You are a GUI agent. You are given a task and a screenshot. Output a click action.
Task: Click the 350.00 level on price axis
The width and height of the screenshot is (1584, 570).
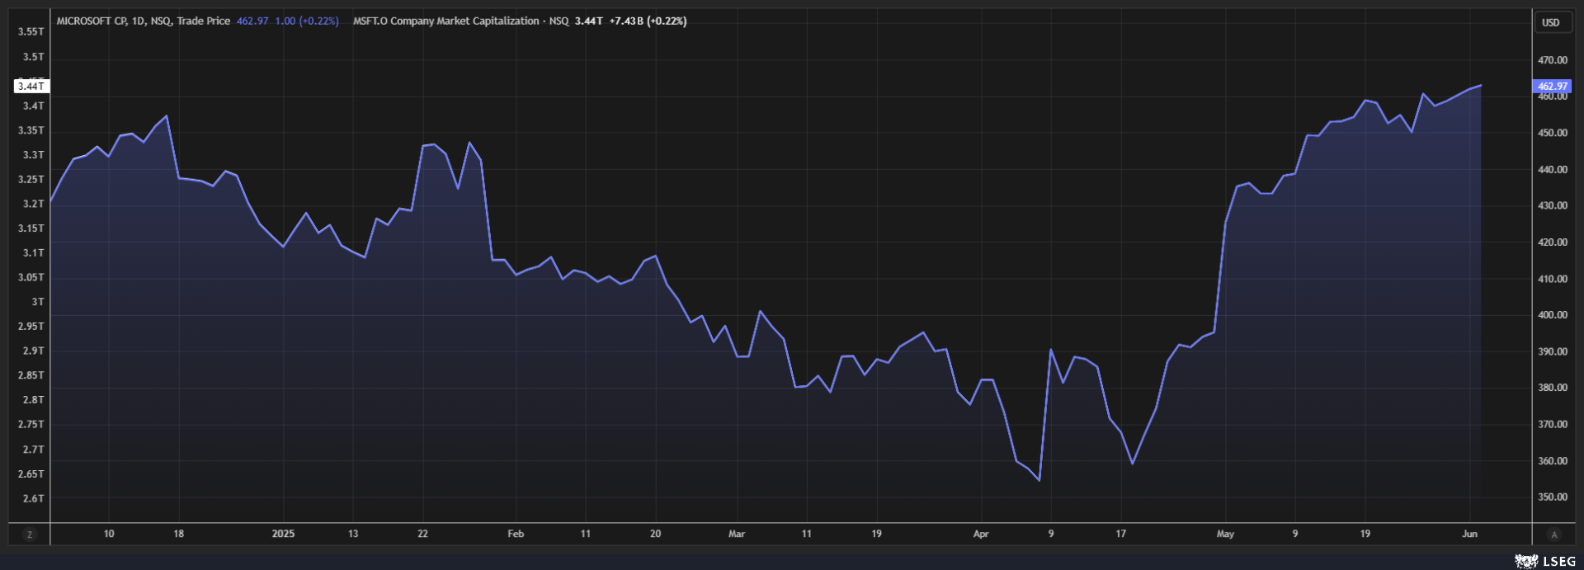click(1552, 497)
